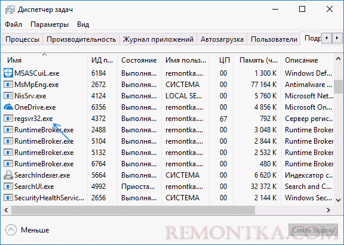Click icon of RuntimeBroker.exe with PID 5104

pos(8,141)
